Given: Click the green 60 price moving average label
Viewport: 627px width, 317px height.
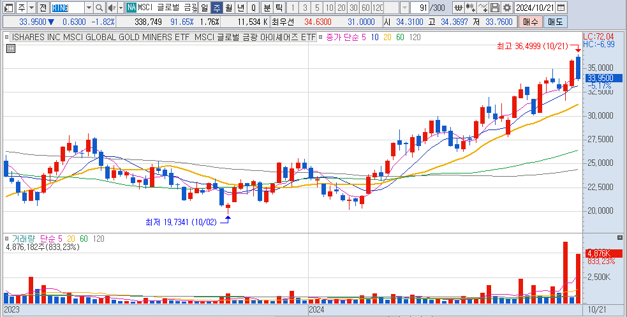Looking at the screenshot, I should pyautogui.click(x=401, y=37).
